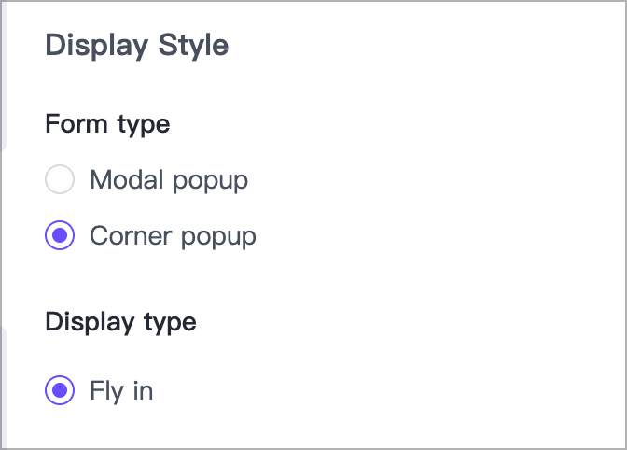Click the purple dot inside Corner popup radio
Image resolution: width=627 pixels, height=450 pixels.
[x=60, y=236]
